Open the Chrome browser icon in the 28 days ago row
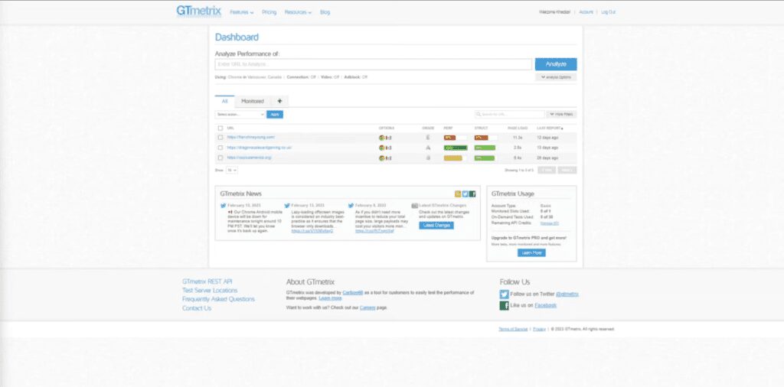Image resolution: width=784 pixels, height=387 pixels. (x=381, y=158)
